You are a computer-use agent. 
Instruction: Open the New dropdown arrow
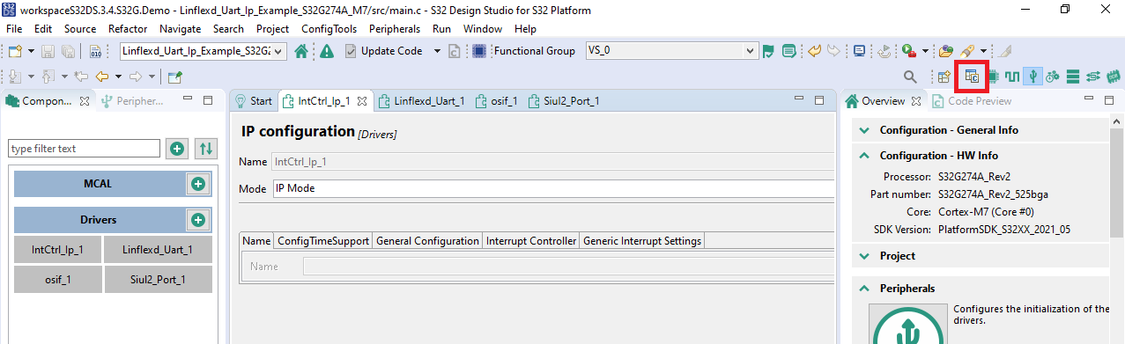[x=31, y=51]
